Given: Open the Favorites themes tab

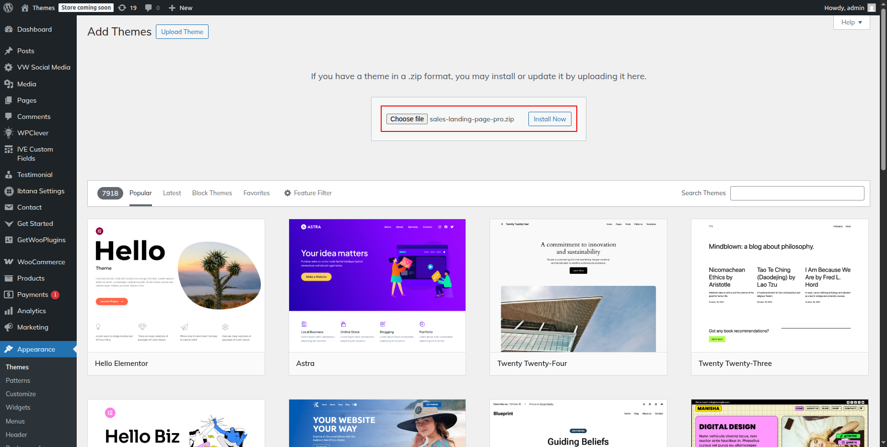Looking at the screenshot, I should [257, 193].
